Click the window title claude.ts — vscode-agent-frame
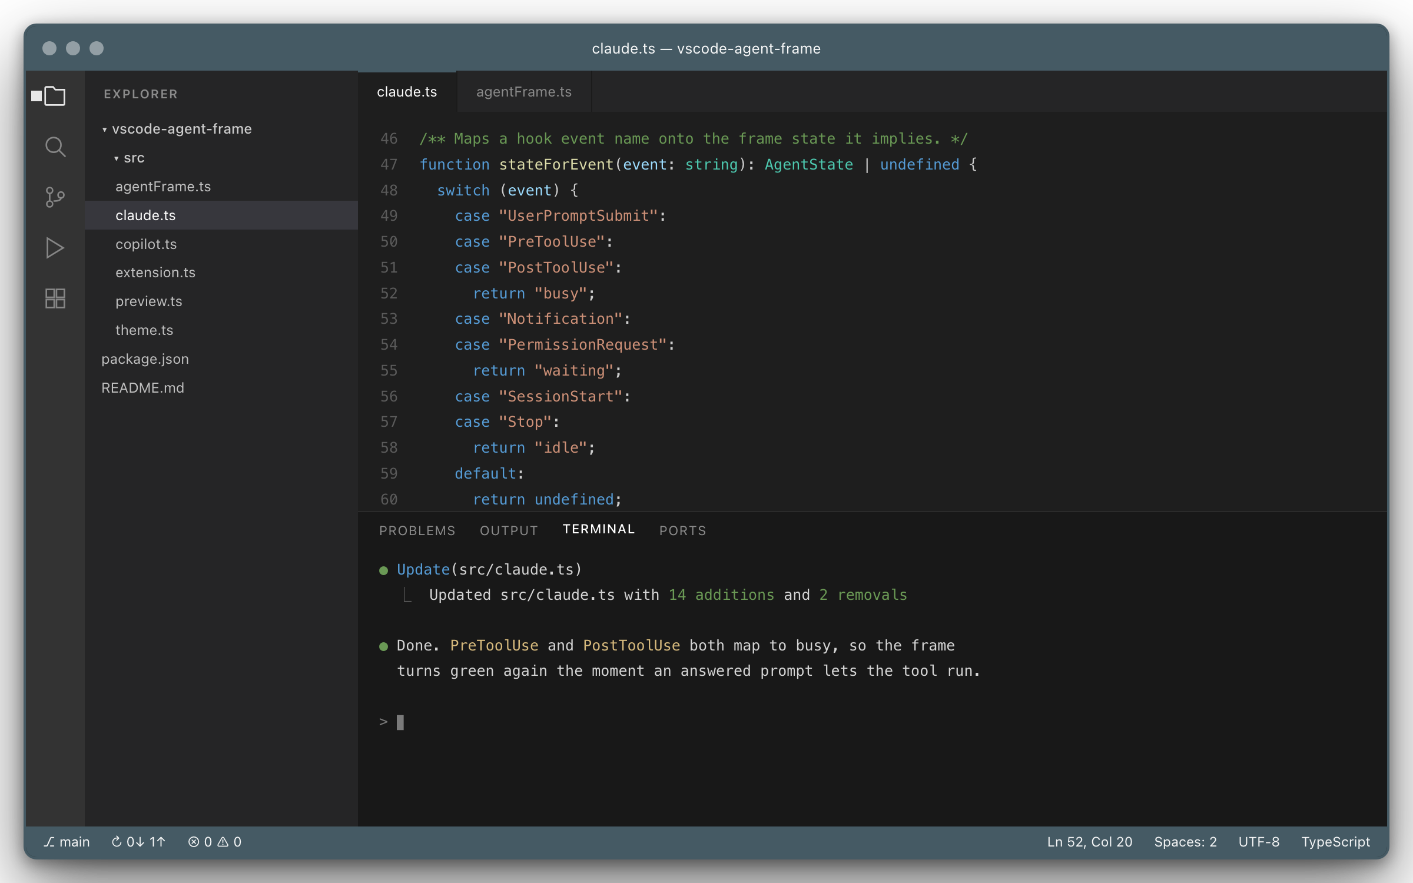The width and height of the screenshot is (1413, 883). click(x=706, y=48)
